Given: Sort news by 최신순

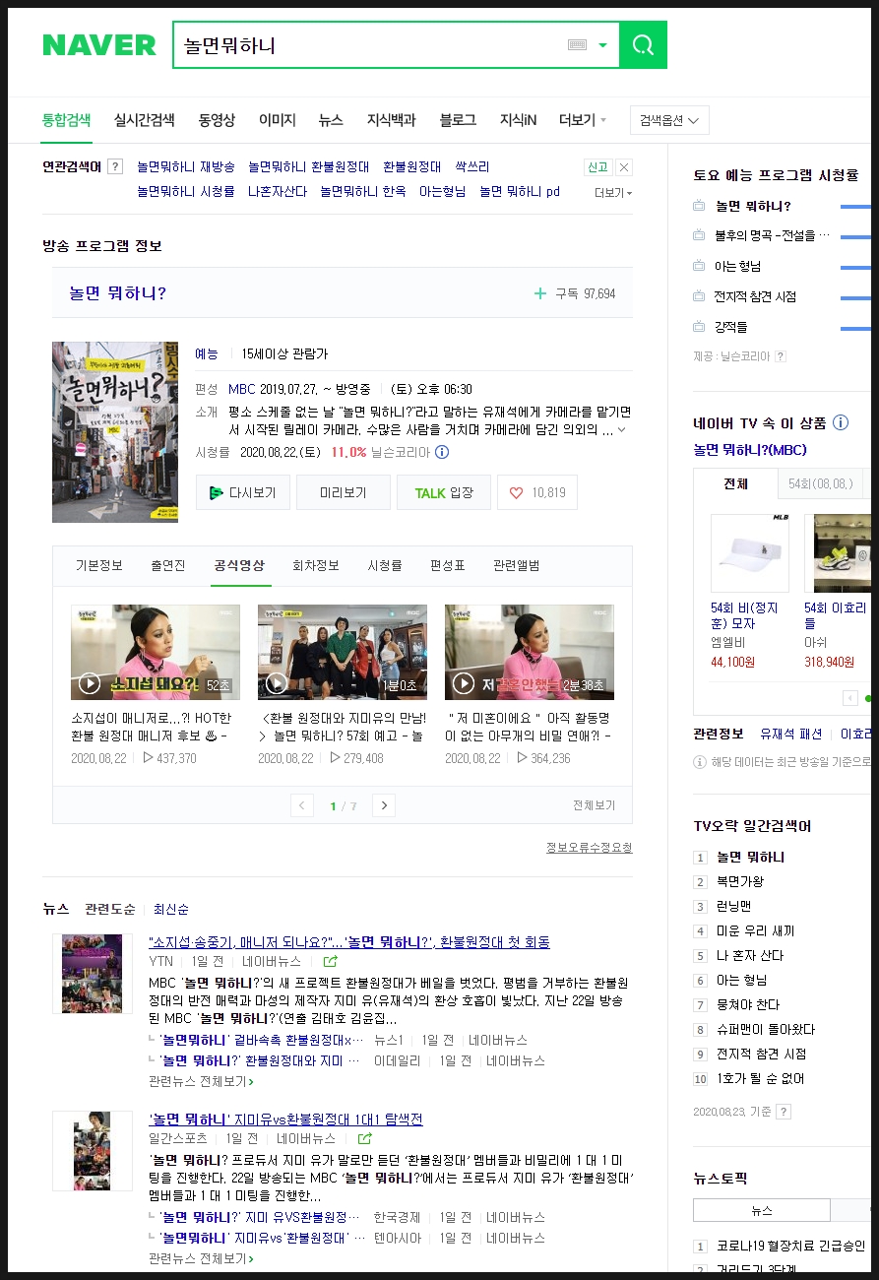Looking at the screenshot, I should point(171,909).
